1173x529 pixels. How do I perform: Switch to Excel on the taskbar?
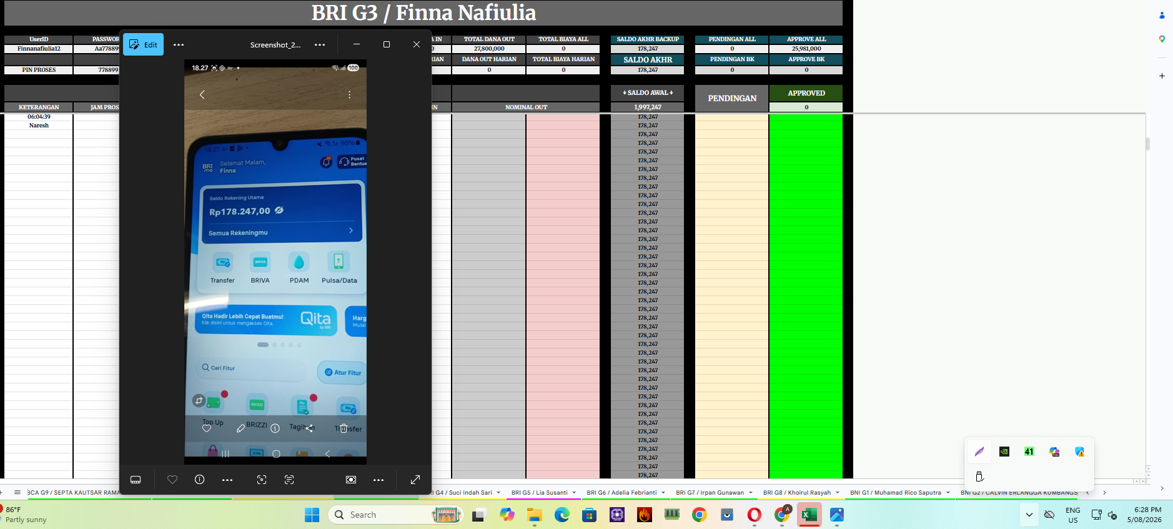click(x=809, y=515)
